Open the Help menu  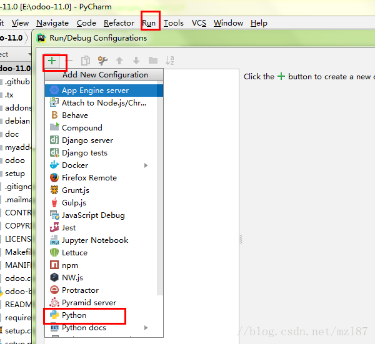259,23
